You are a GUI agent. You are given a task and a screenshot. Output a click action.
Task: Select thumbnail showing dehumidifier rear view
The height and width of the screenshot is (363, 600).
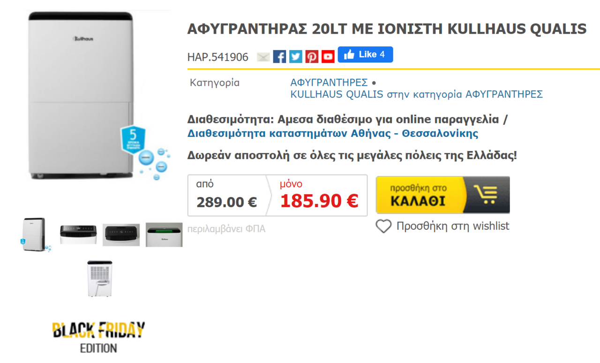point(100,279)
